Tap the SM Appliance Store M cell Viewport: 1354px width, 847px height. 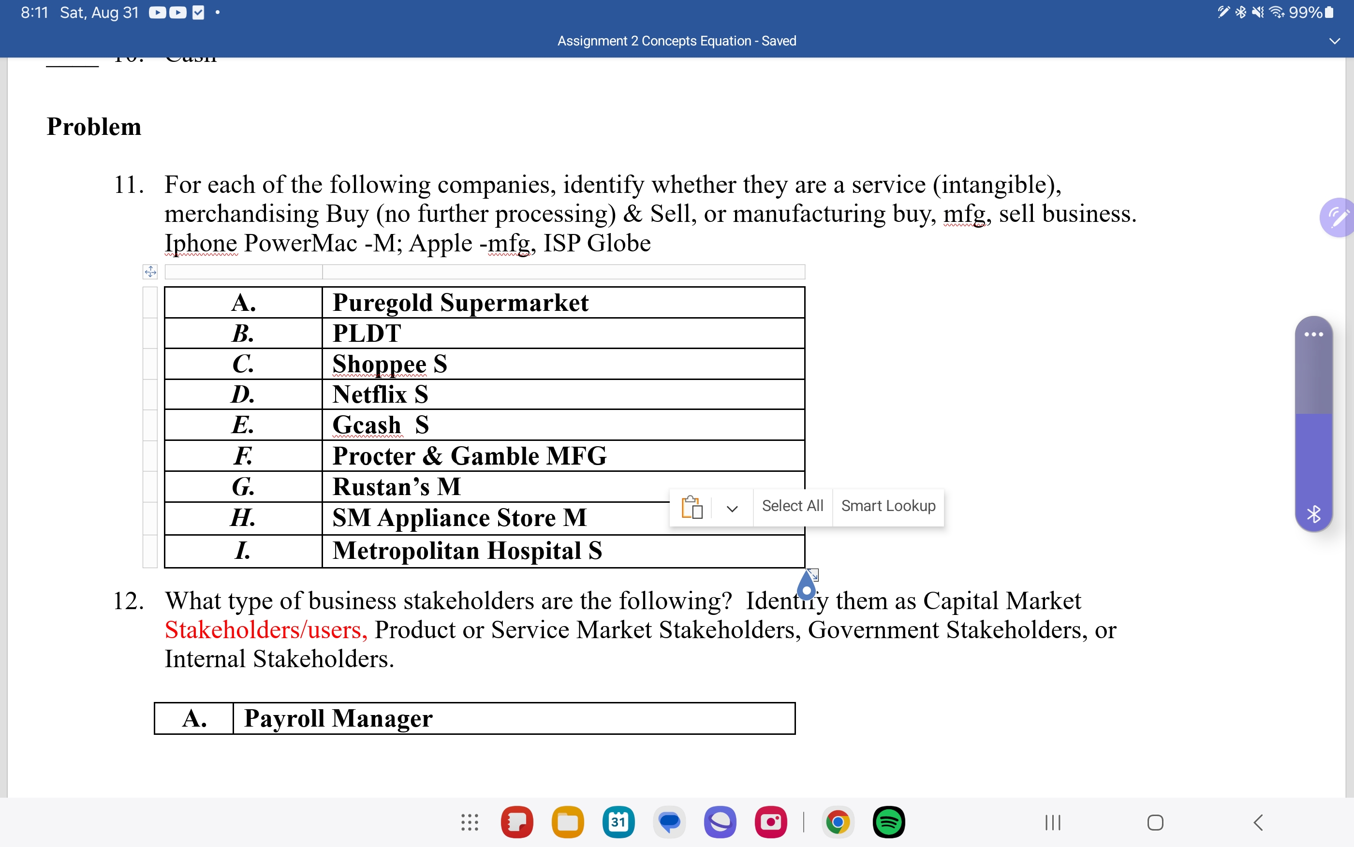(x=563, y=518)
